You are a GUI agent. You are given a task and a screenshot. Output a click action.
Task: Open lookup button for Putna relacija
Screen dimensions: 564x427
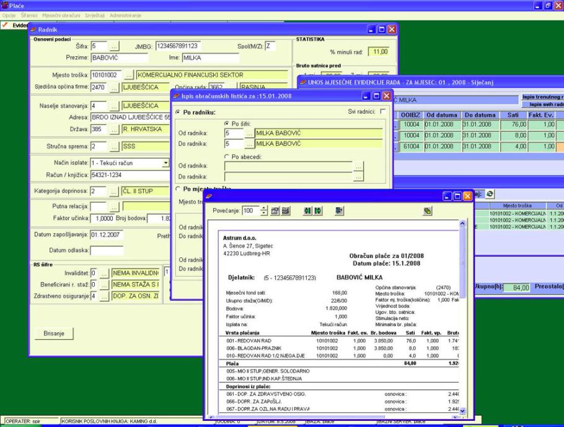point(114,207)
